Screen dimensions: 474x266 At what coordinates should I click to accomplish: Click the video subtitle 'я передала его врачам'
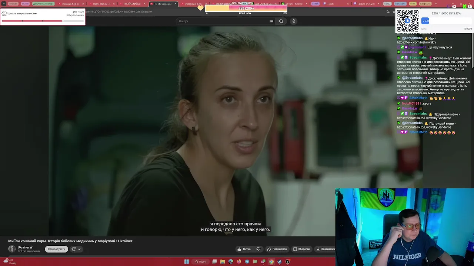point(236,224)
